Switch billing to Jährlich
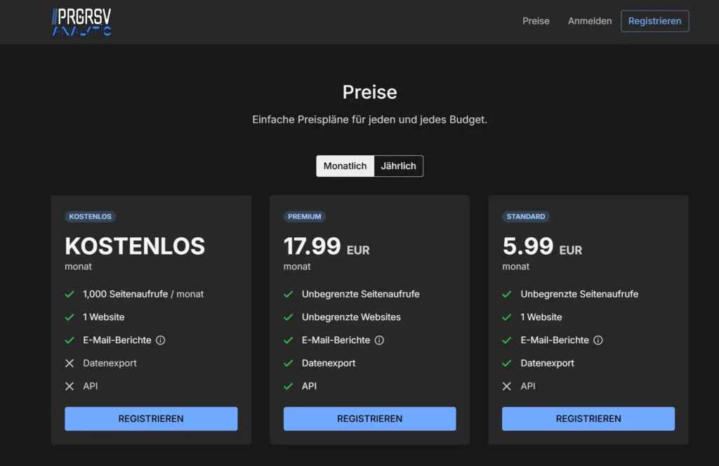The height and width of the screenshot is (466, 719). [398, 166]
